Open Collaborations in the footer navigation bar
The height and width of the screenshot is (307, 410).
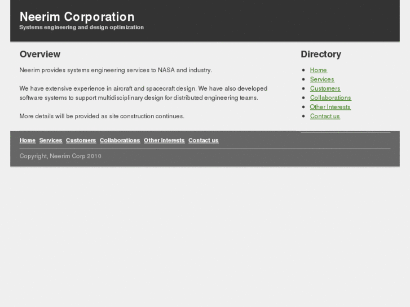pos(120,140)
